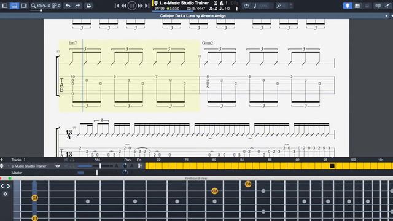
Task: Click the track pan knob
Action: pos(125,166)
